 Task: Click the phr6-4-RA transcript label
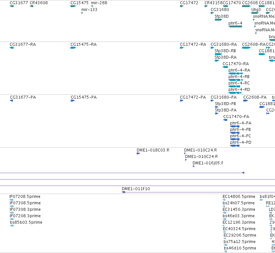239,70
